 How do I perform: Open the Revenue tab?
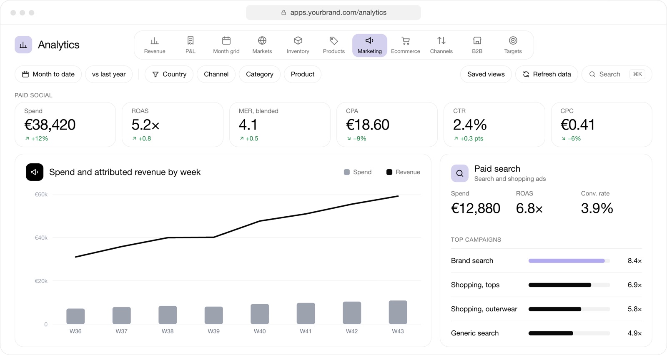coord(155,45)
